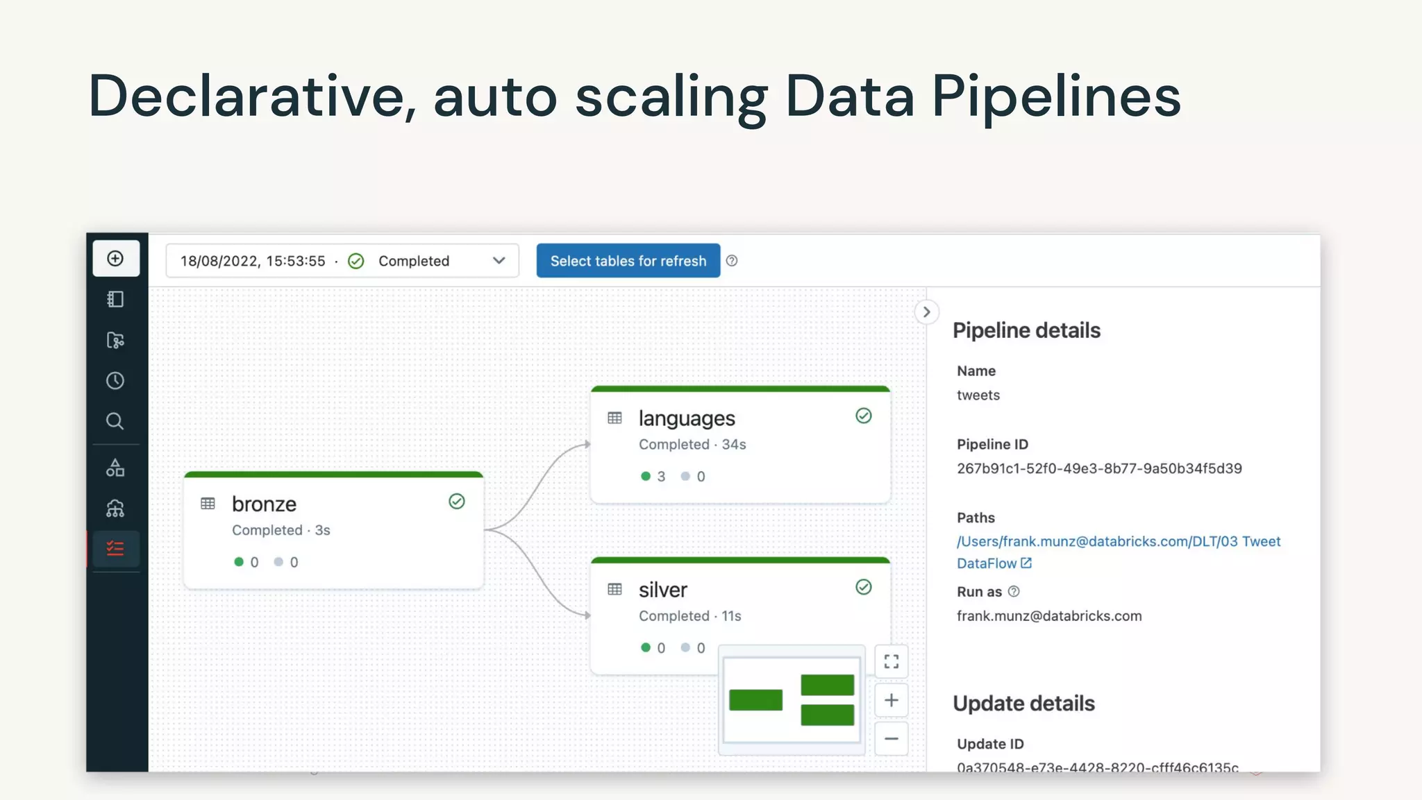Image resolution: width=1422 pixels, height=800 pixels.
Task: Click the Select tables for refresh button
Action: click(628, 261)
